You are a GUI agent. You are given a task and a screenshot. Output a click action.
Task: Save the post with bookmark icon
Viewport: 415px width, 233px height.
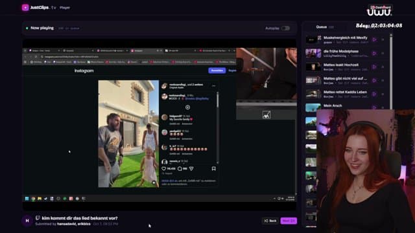[x=213, y=168]
